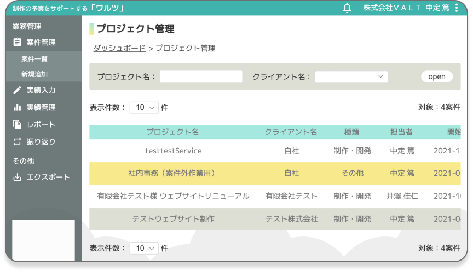
Task: Click the notification bell icon
Action: coord(347,8)
